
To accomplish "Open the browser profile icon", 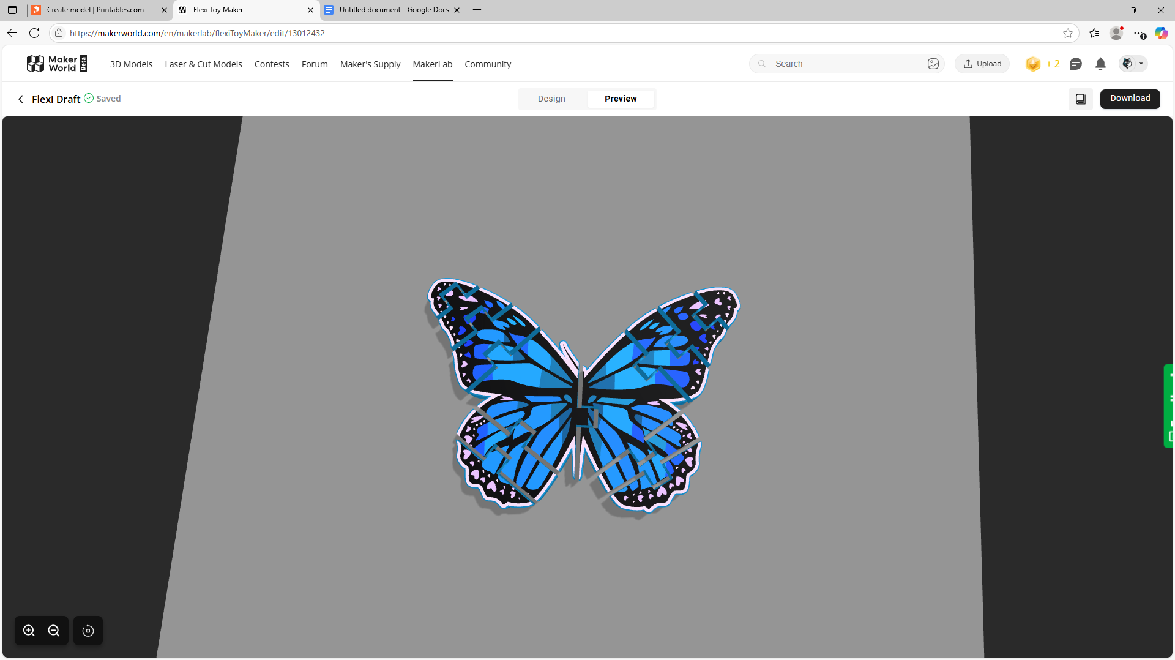I will coord(1117,33).
